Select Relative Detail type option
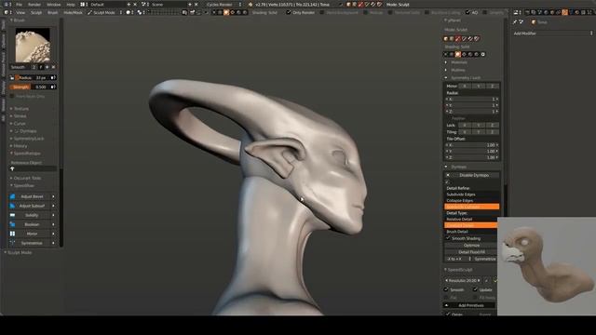Screen dimensions: 596x335 tap(471, 220)
